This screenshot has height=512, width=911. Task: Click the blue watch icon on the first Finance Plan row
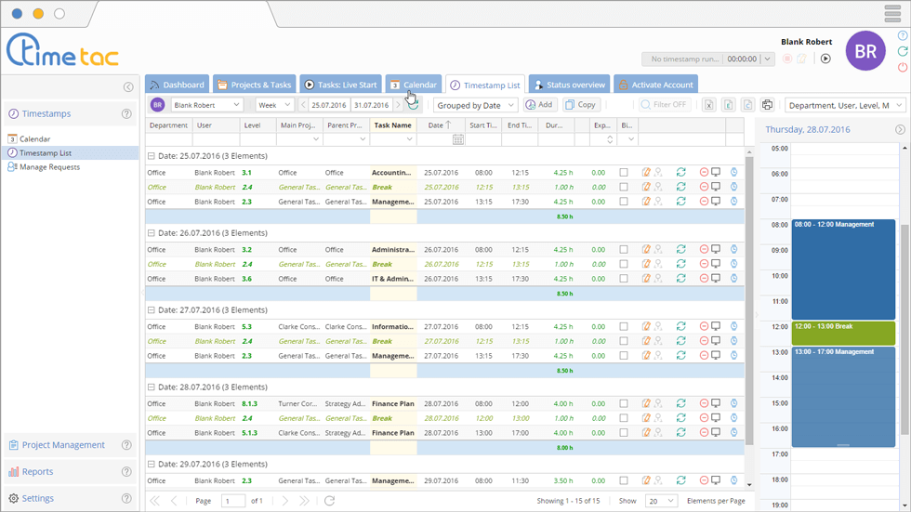(x=733, y=404)
